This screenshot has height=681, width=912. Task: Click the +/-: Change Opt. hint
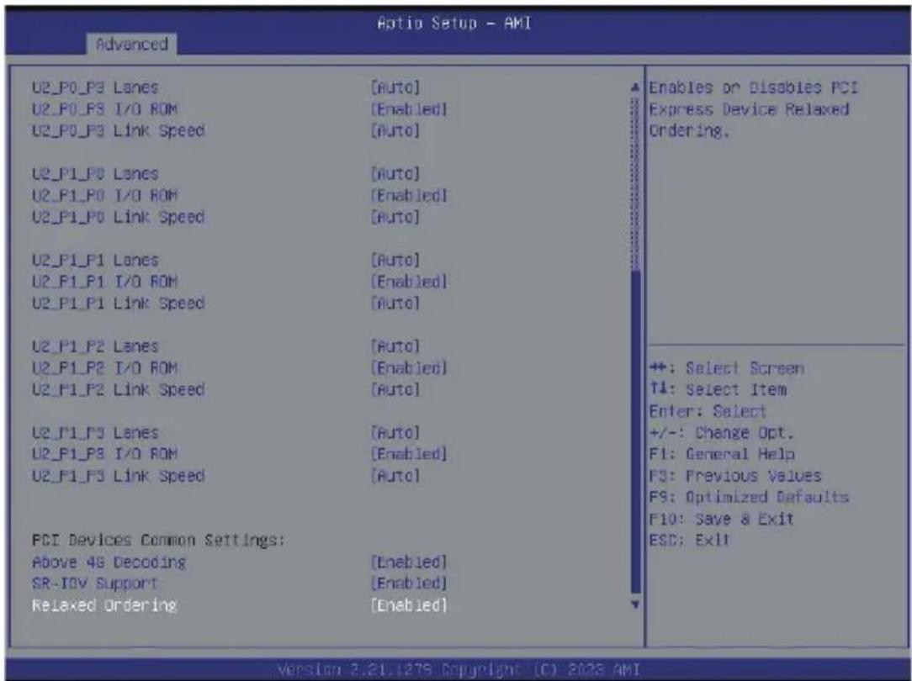click(x=721, y=433)
